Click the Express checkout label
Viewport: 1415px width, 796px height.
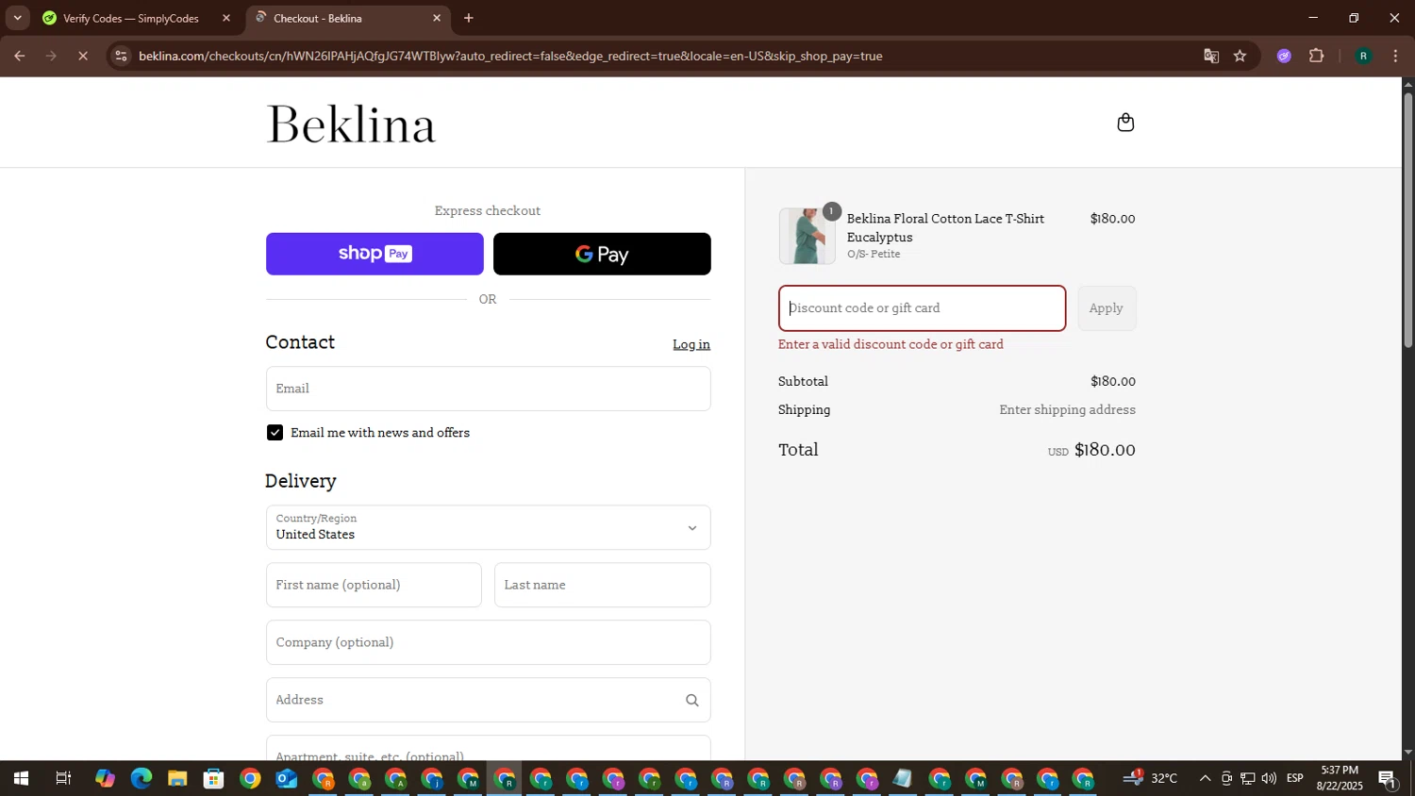488,211
